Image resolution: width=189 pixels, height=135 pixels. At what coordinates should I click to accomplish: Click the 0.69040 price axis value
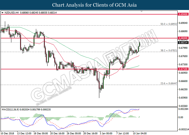[x=183, y=23]
